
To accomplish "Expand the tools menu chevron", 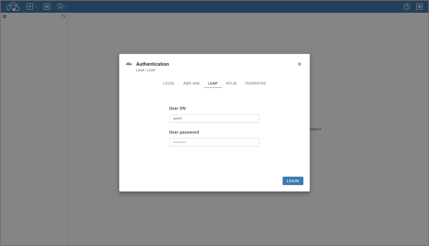I will [66, 6].
